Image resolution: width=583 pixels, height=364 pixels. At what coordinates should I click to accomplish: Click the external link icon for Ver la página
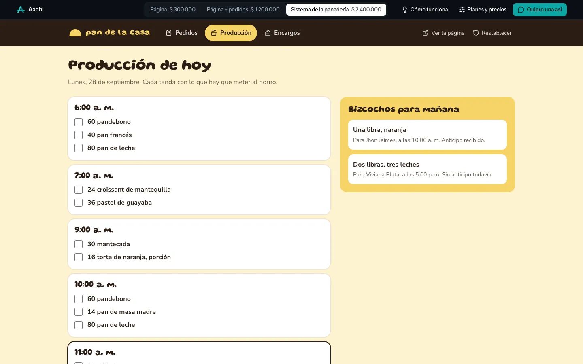click(x=426, y=33)
